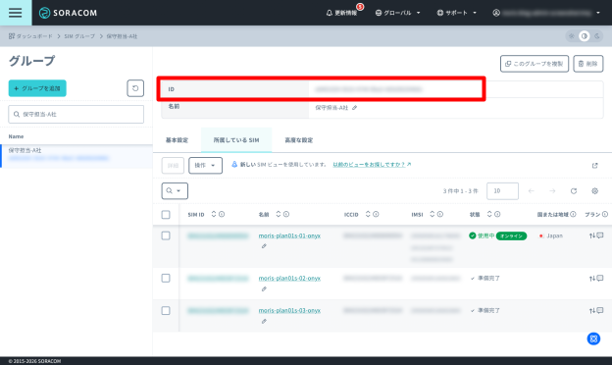Open the グローバル coverage dropdown
Screen dimensions: 612x365
point(398,13)
